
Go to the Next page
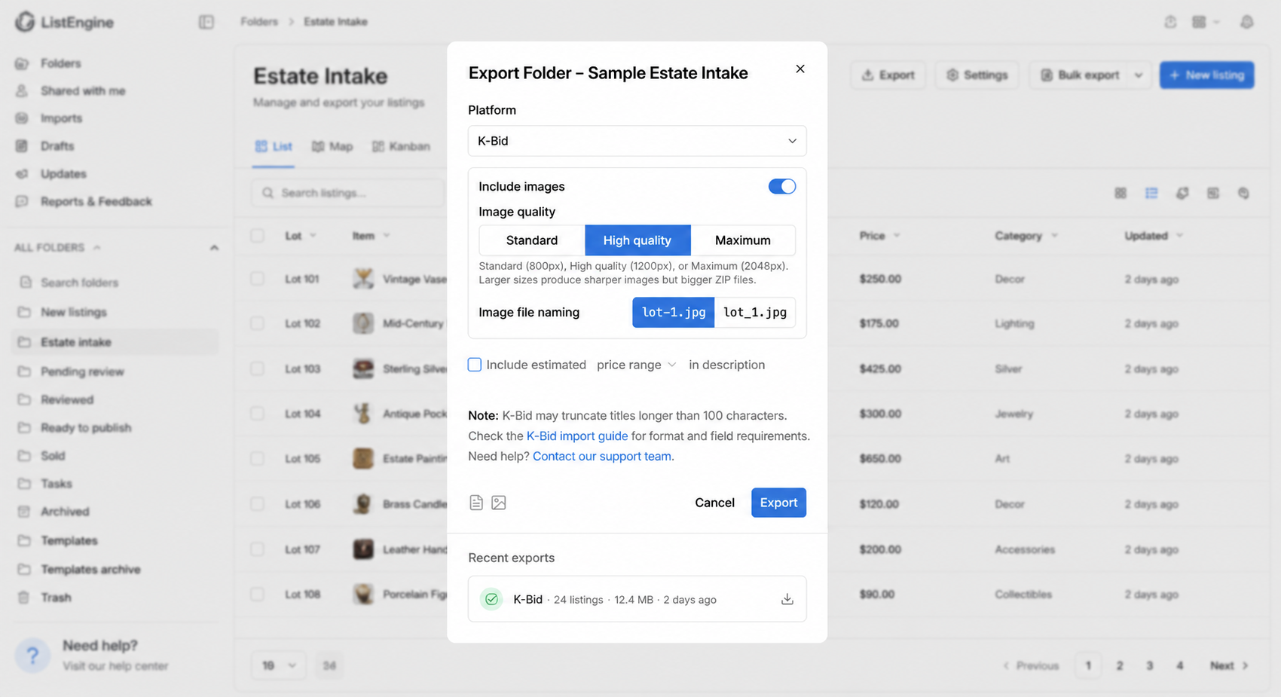pyautogui.click(x=1229, y=665)
